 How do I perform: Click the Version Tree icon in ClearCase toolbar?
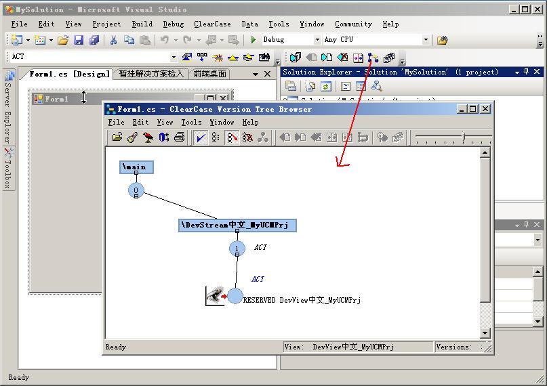pyautogui.click(x=373, y=57)
